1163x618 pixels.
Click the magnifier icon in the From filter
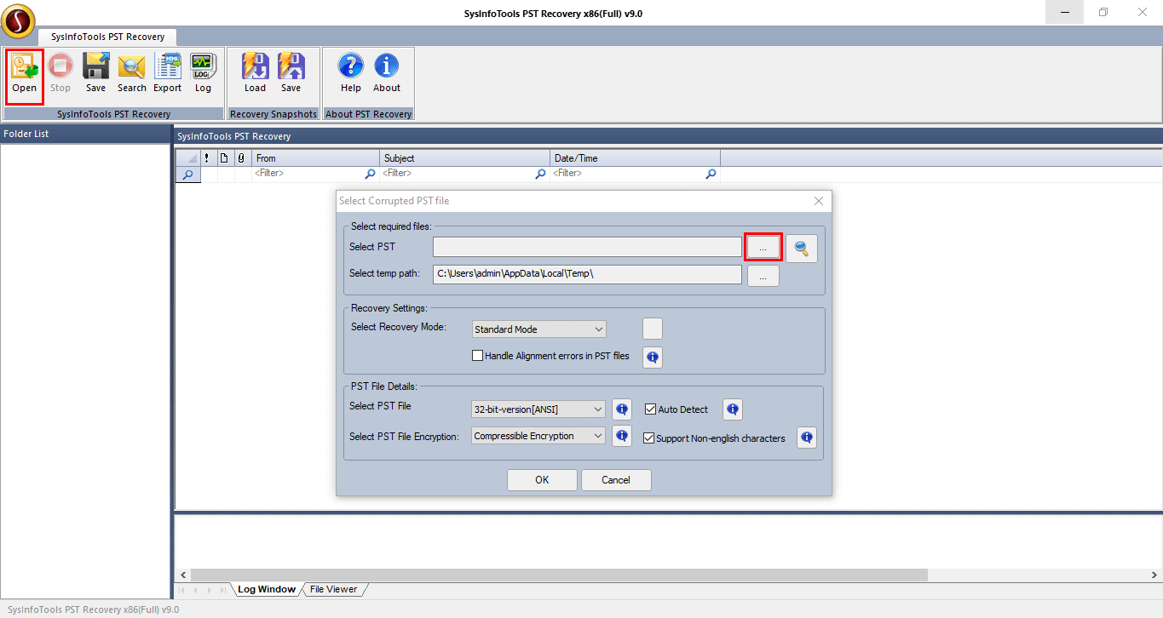click(x=371, y=174)
